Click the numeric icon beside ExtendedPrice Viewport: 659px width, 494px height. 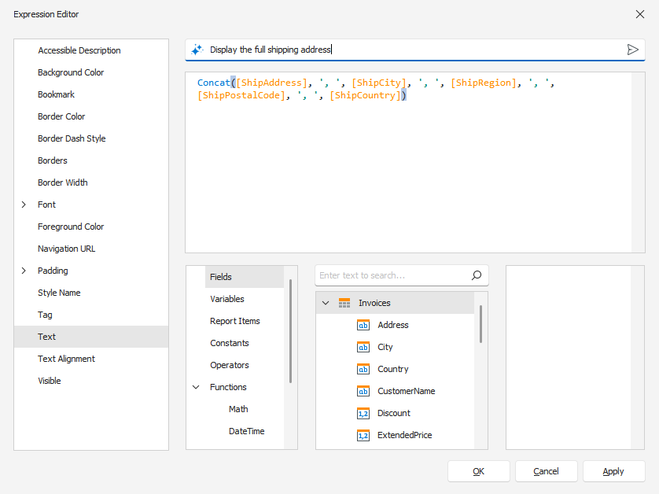point(363,435)
